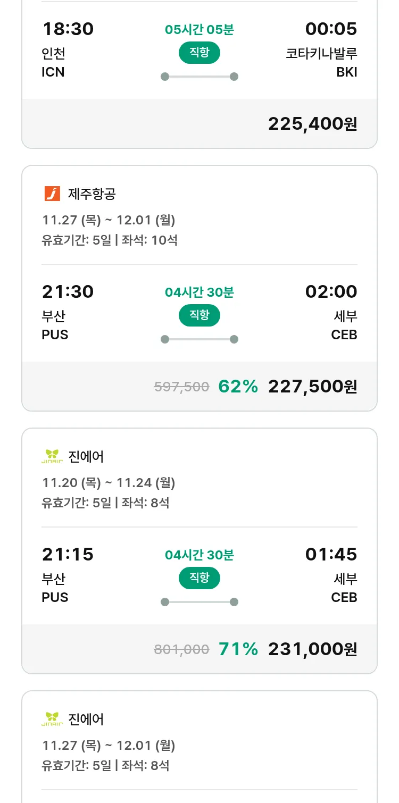Tap the 62% discount label
399x803 pixels.
point(238,387)
